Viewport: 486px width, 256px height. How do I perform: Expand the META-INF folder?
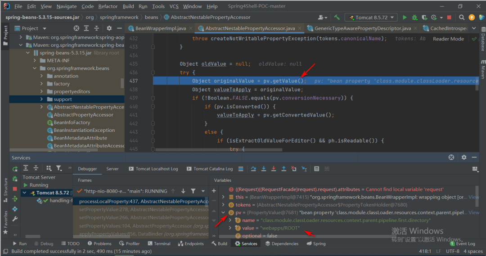35,60
